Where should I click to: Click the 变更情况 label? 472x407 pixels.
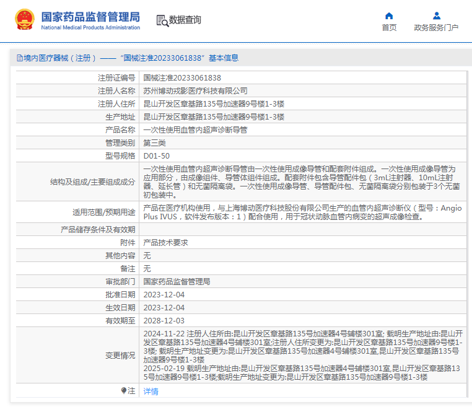click(x=120, y=356)
